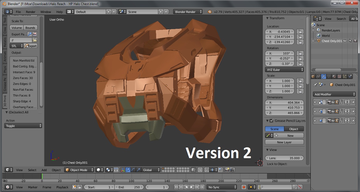Toggle first modifier viewport eye visibility
Screen dimensions: 360x192
coord(333,102)
